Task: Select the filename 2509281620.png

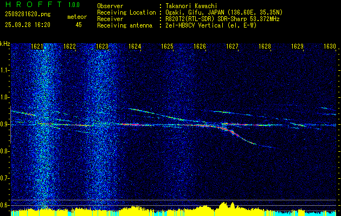Action: [x=28, y=15]
